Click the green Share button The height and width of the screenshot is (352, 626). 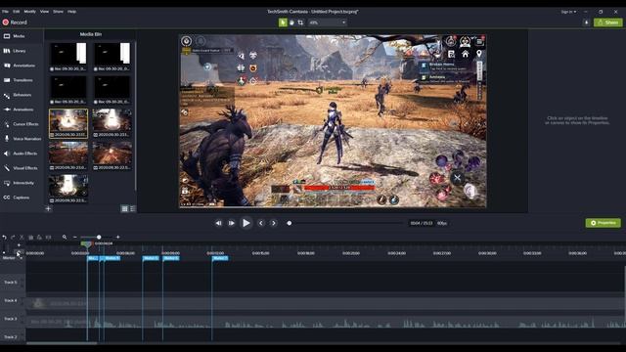pos(608,22)
